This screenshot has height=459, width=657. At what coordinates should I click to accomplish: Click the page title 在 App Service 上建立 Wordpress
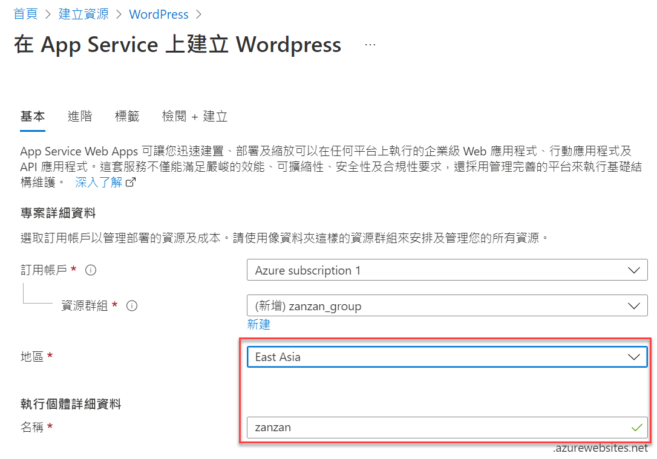tap(178, 44)
